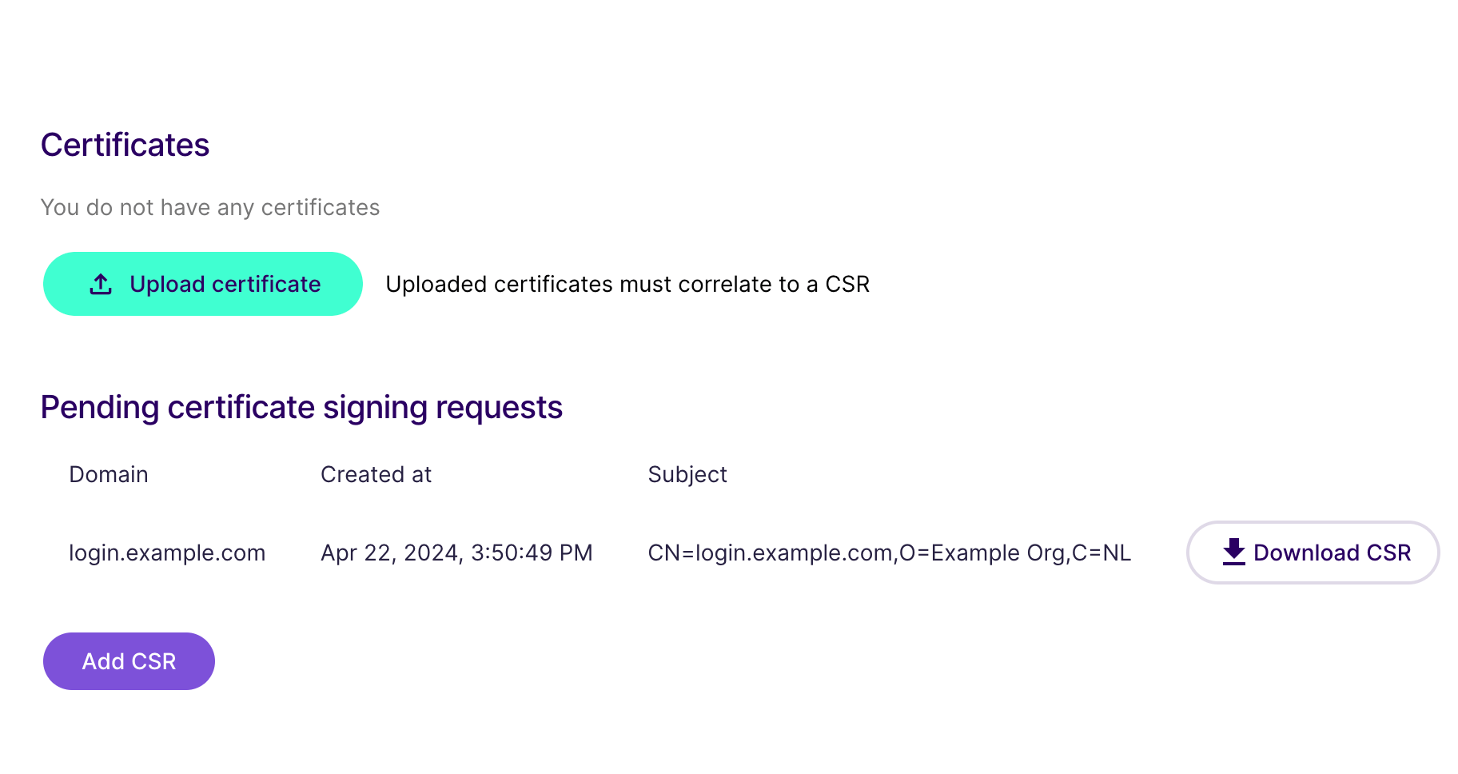The width and height of the screenshot is (1458, 774).
Task: Click the Add CSR button
Action: 129,661
